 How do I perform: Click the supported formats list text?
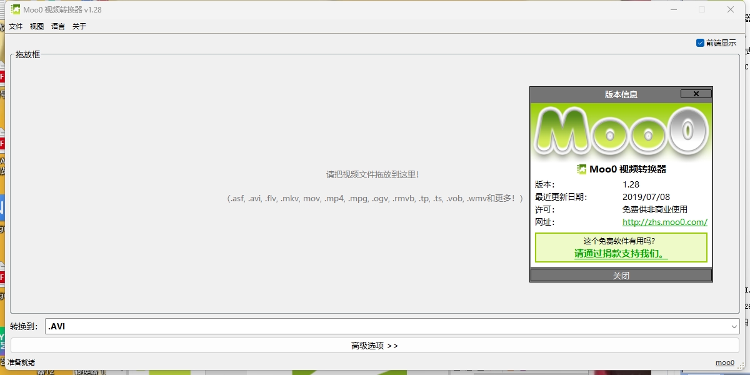(375, 198)
